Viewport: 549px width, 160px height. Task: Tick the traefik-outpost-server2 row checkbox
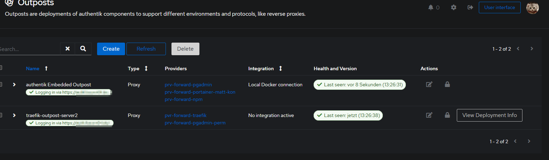(1, 115)
